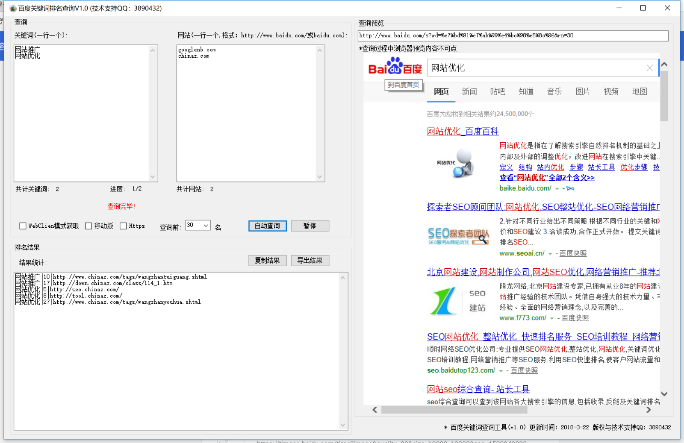Switch to the 新闻 tab
The height and width of the screenshot is (443, 684).
click(469, 91)
